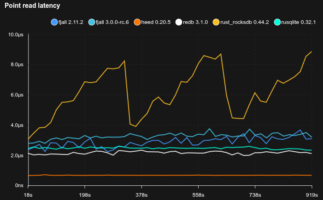Click the 10.0µs y-axis label
Viewport: 323px width, 200px height.
pyautogui.click(x=16, y=34)
